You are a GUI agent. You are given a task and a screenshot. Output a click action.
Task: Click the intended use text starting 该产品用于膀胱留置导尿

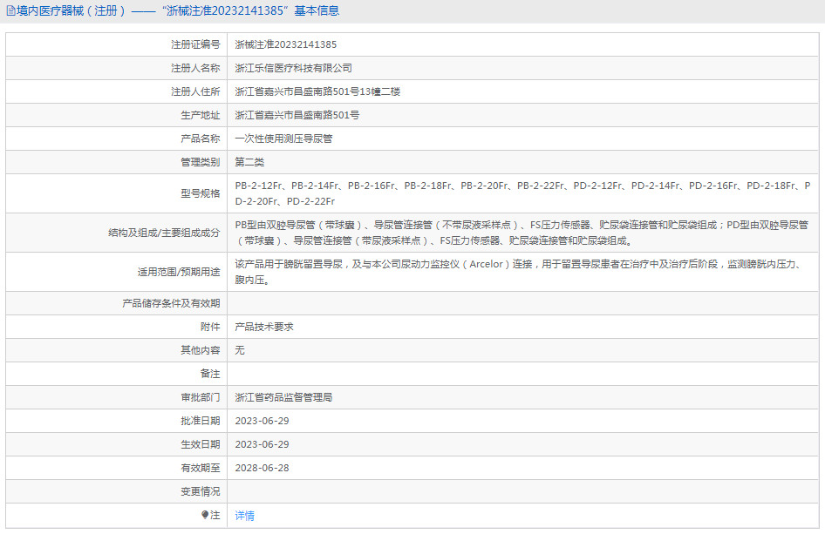click(518, 272)
